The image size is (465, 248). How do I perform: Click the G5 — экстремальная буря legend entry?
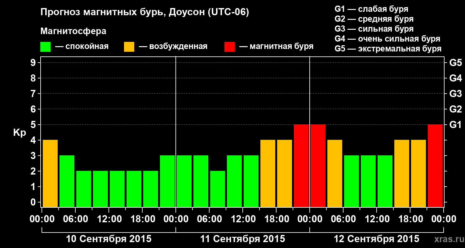point(388,49)
